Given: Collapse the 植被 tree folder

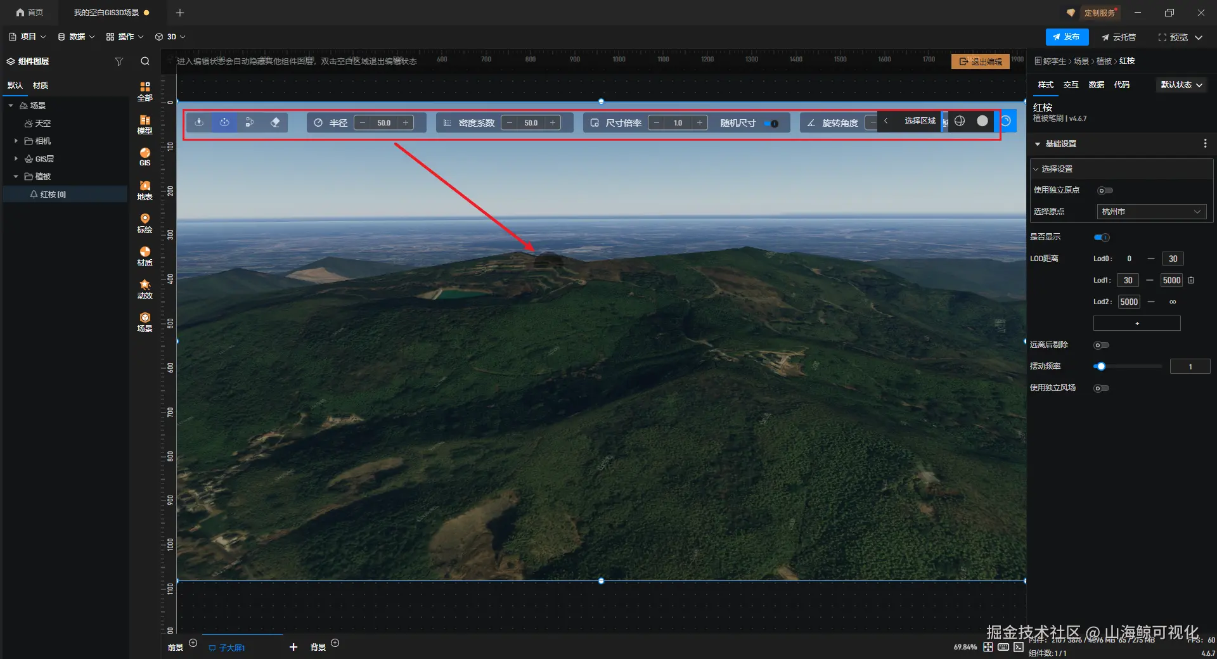Looking at the screenshot, I should (x=16, y=176).
